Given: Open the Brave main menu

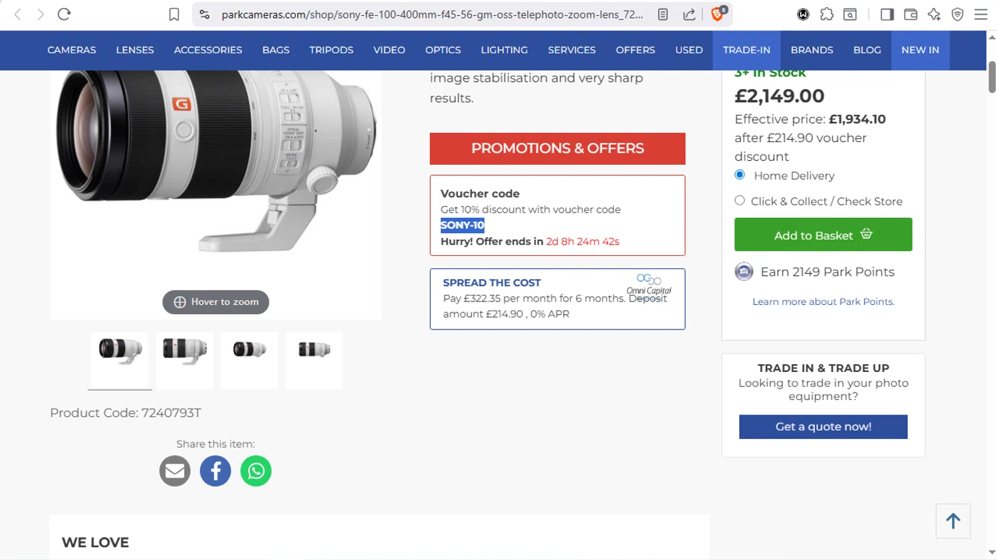Looking at the screenshot, I should (x=980, y=15).
